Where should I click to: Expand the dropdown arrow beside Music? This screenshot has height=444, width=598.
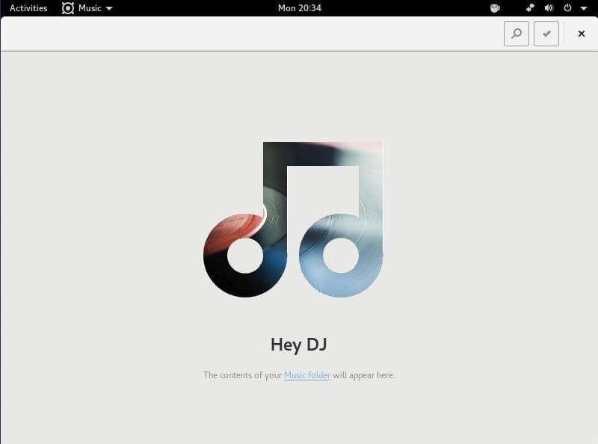[109, 9]
